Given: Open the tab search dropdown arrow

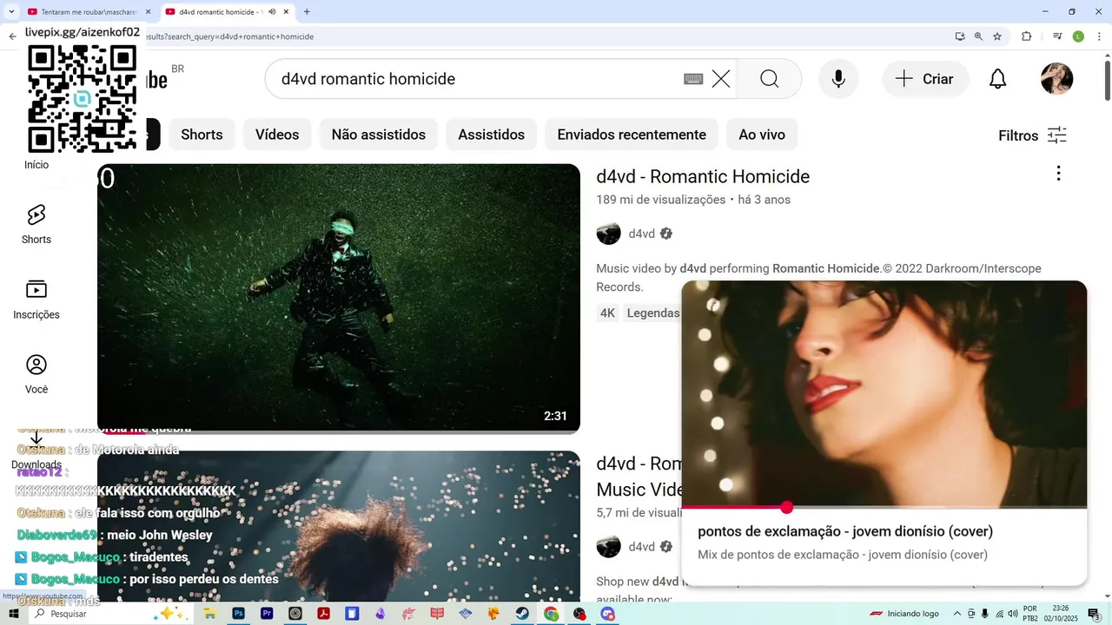Looking at the screenshot, I should coord(12,12).
